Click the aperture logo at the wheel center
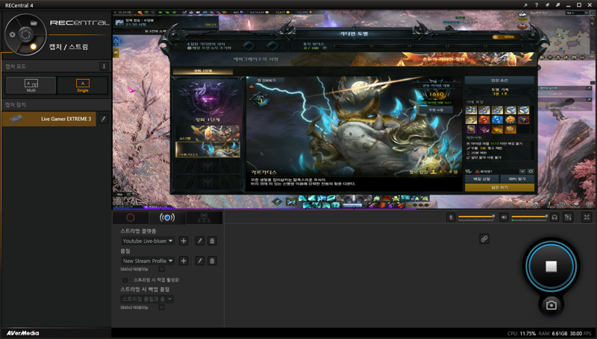Screen dimensions: 597x339 point(26,34)
